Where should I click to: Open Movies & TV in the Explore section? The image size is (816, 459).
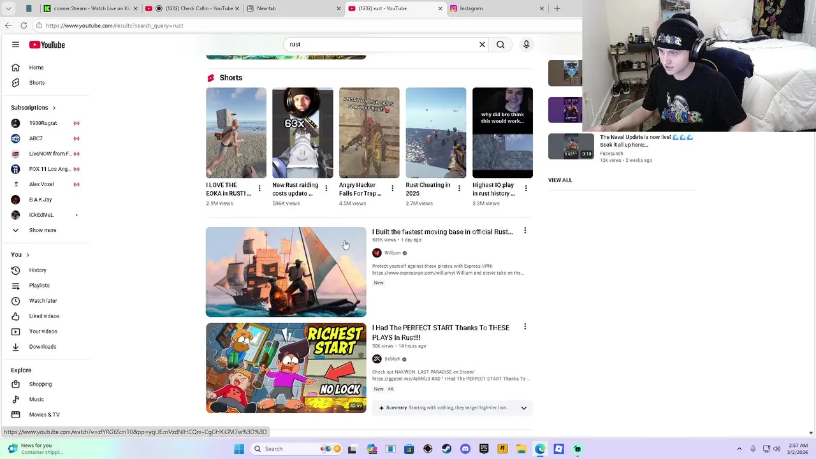[x=45, y=415]
